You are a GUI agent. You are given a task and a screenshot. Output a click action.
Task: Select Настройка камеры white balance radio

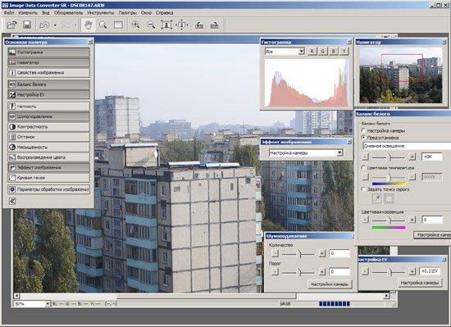coord(363,130)
